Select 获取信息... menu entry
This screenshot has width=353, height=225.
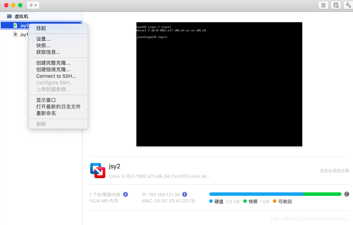pyautogui.click(x=58, y=52)
